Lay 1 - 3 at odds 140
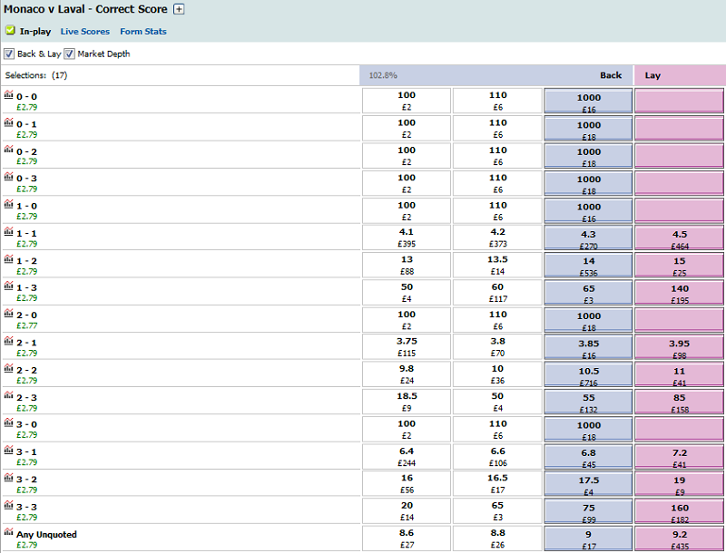The image size is (726, 553). pyautogui.click(x=679, y=292)
